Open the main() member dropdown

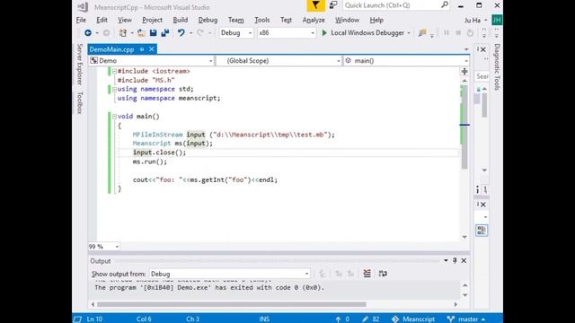coord(406,61)
